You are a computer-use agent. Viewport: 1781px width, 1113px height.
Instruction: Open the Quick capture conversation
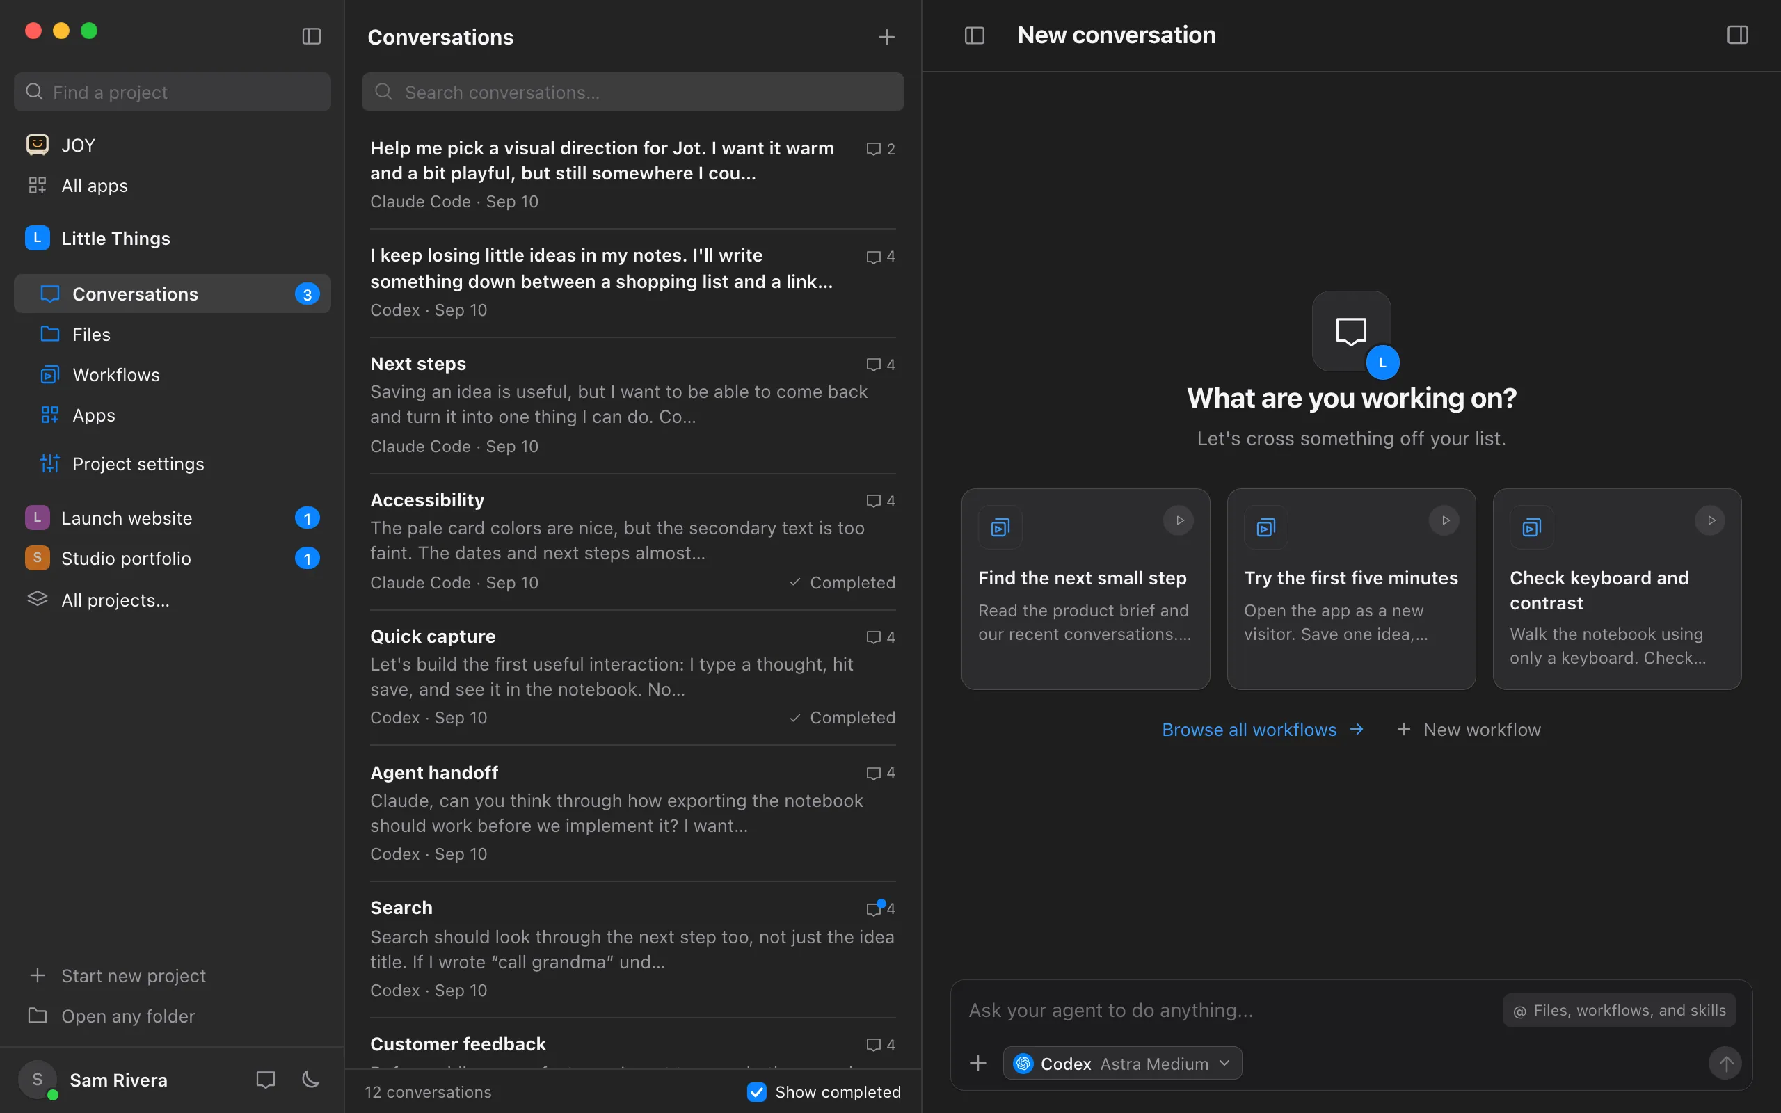(633, 678)
